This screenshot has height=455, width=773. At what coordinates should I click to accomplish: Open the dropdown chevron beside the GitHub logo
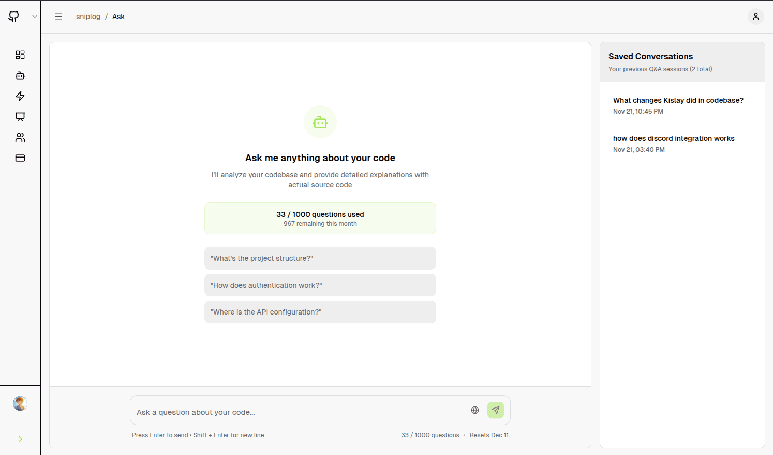pyautogui.click(x=35, y=17)
